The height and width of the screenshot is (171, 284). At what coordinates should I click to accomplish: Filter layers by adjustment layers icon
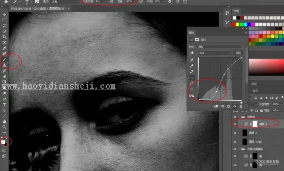coord(261,98)
